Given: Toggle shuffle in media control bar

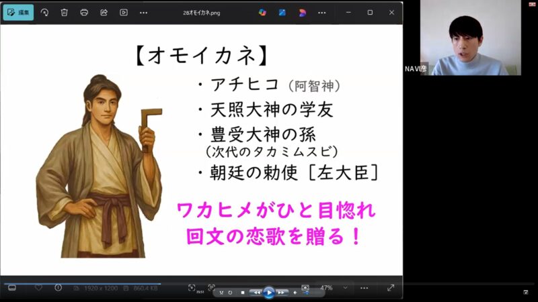Looking at the screenshot, I should coord(221,293).
